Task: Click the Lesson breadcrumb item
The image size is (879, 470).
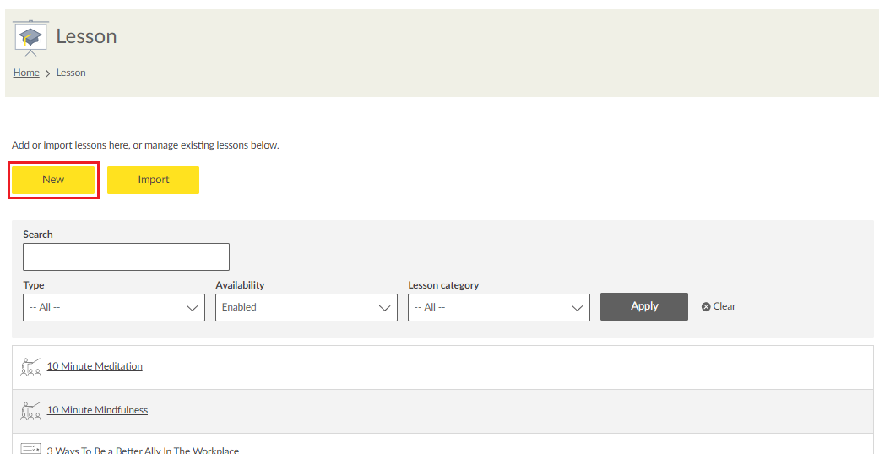Action: tap(71, 73)
